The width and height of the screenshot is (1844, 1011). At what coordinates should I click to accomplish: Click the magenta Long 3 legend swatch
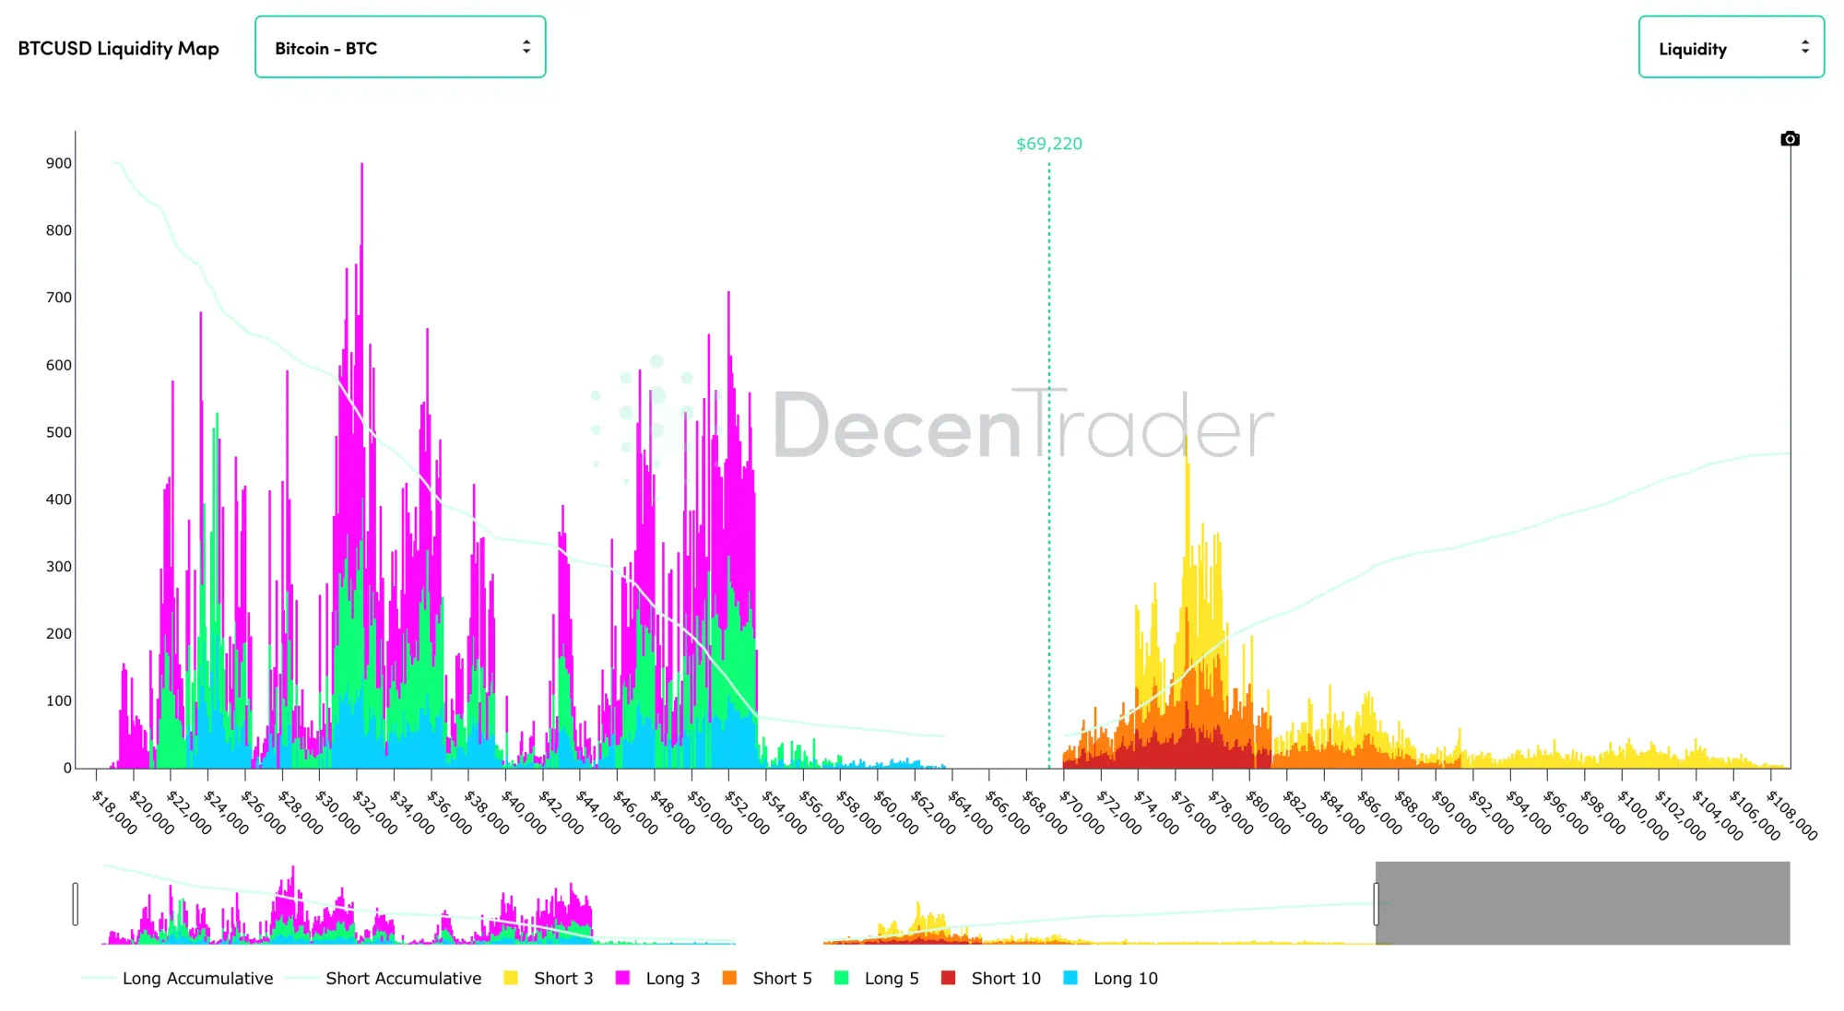622,978
